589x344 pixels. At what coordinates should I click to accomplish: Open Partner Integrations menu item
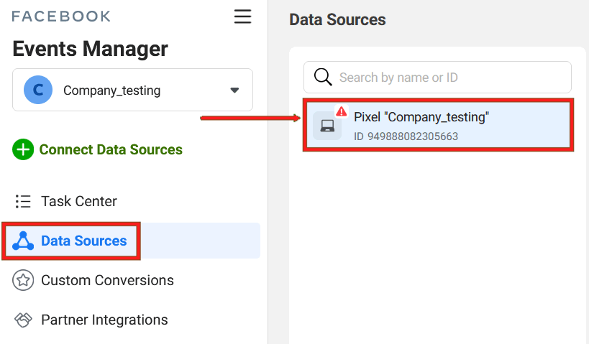(x=104, y=320)
